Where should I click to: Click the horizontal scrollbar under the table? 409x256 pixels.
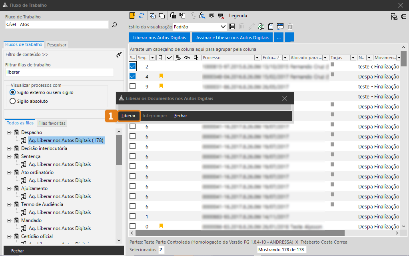[240, 233]
